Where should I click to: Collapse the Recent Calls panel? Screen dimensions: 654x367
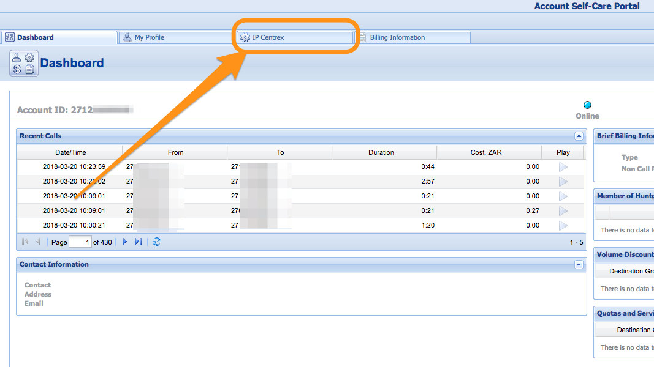point(578,136)
